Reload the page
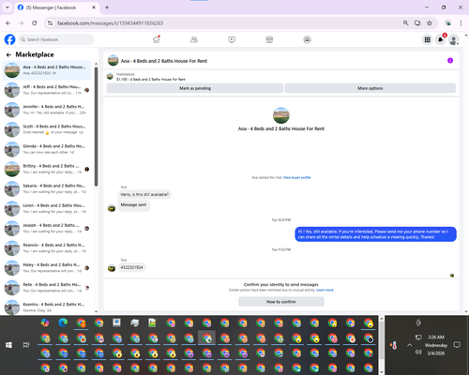The image size is (469, 375). (x=35, y=23)
